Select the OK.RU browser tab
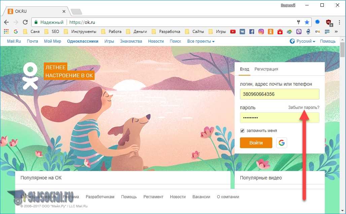This screenshot has height=214, width=346. point(36,11)
